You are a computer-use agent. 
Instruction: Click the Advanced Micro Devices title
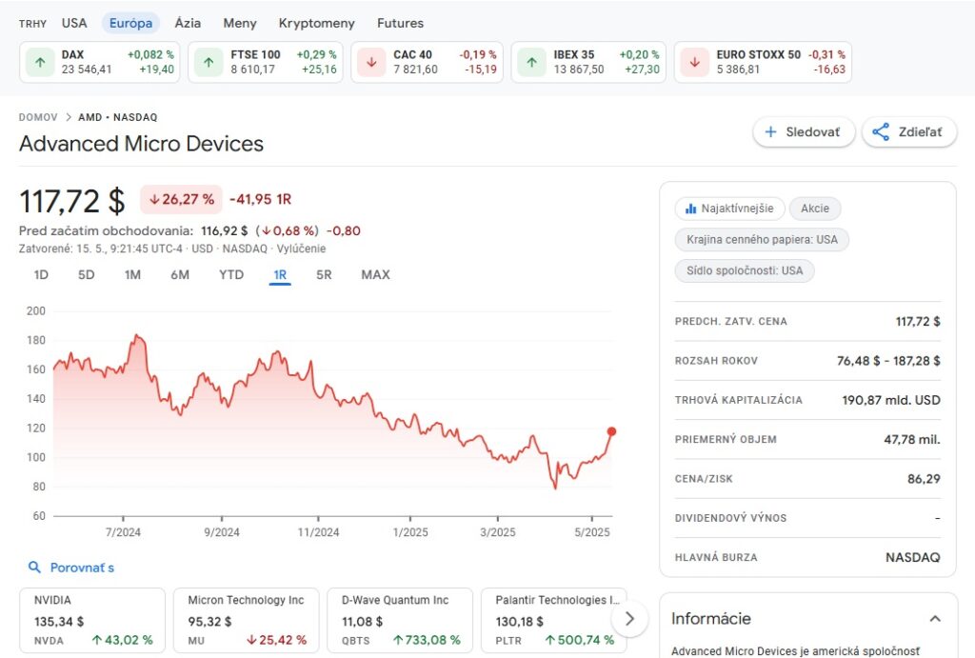click(x=141, y=144)
